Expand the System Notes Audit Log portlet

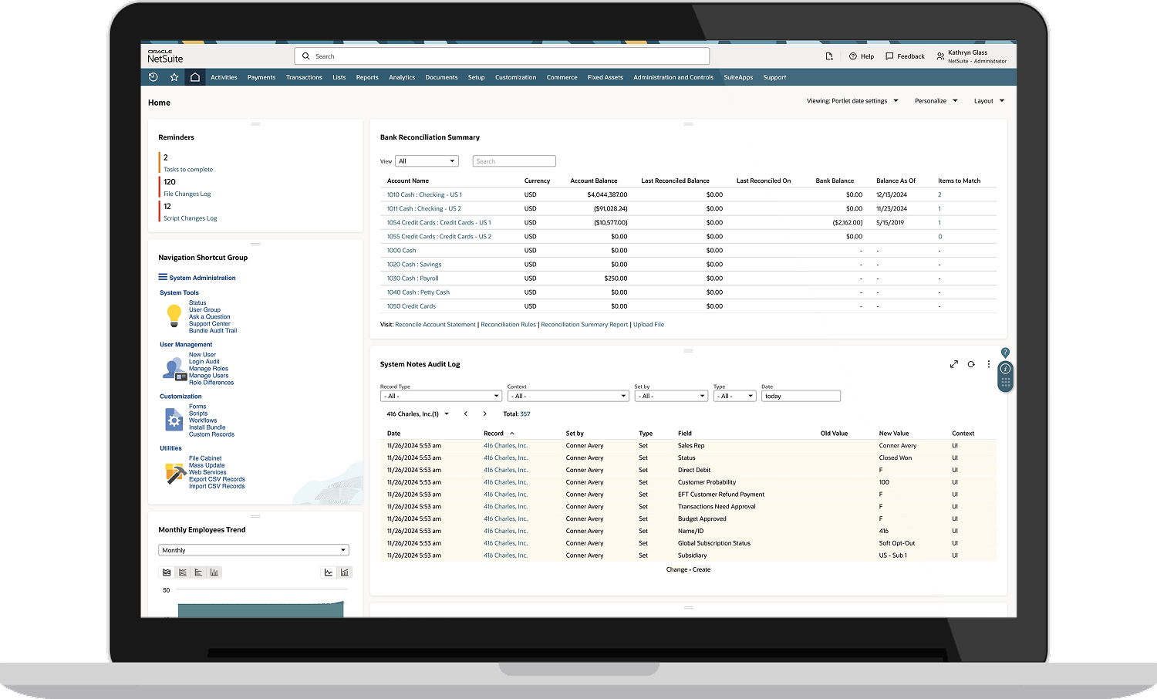tap(954, 364)
